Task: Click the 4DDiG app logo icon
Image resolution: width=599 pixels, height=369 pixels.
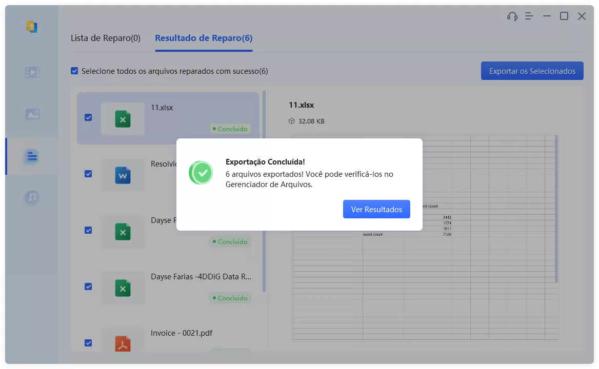Action: pyautogui.click(x=32, y=27)
